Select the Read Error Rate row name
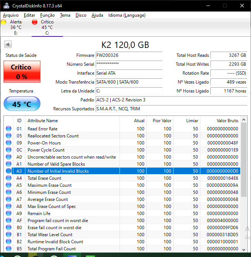251x257 pixels. pos(42,129)
